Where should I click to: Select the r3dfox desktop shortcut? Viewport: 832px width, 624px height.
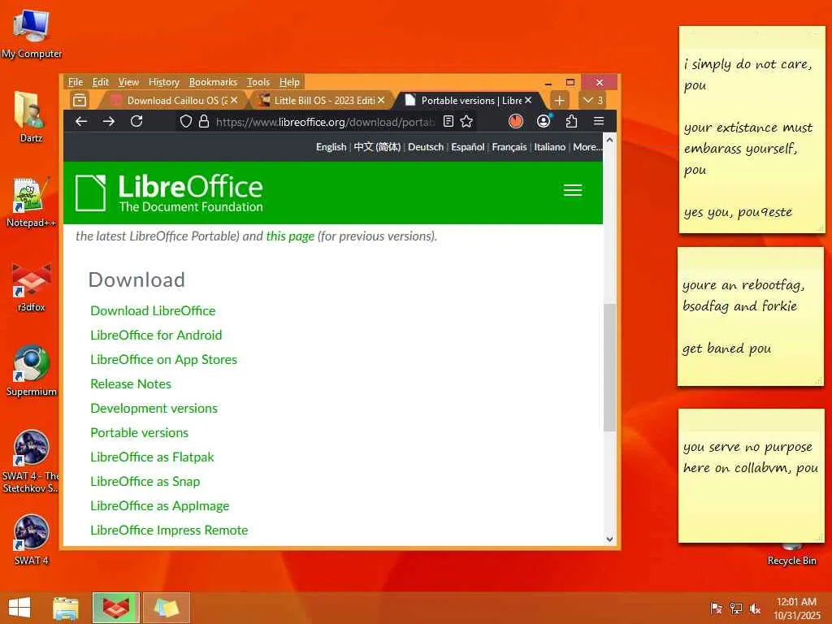click(x=32, y=287)
